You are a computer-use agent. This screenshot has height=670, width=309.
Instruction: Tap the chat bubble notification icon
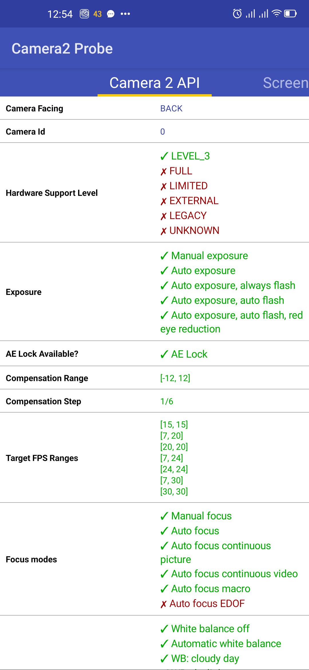[x=111, y=14]
